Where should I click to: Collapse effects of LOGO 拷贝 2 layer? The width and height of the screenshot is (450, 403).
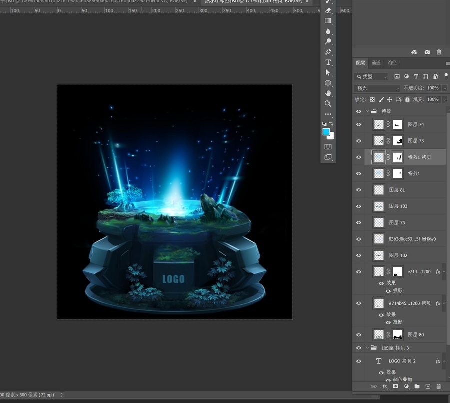tap(444, 361)
